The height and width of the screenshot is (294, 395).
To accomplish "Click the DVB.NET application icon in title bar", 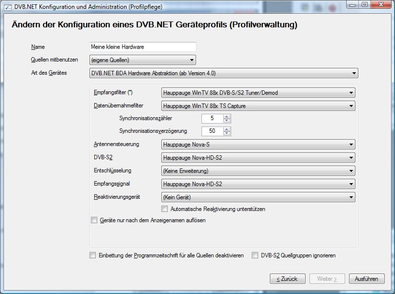I will [7, 7].
